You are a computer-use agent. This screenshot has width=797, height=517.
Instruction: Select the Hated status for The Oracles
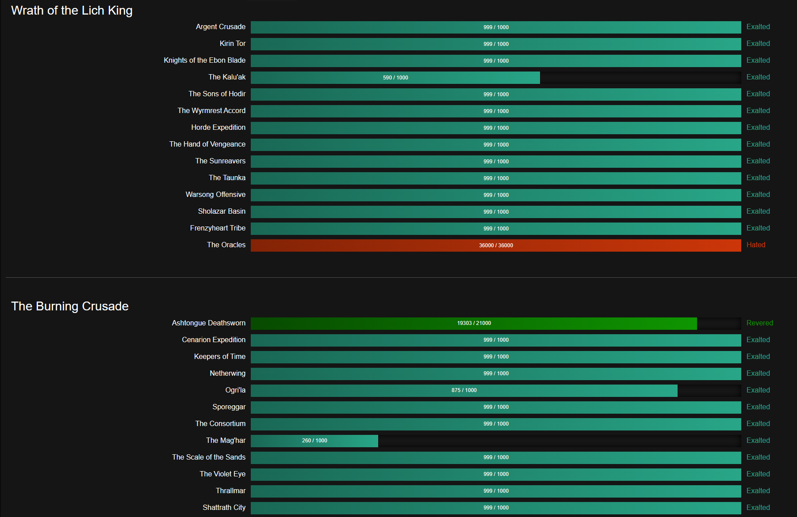(x=755, y=245)
